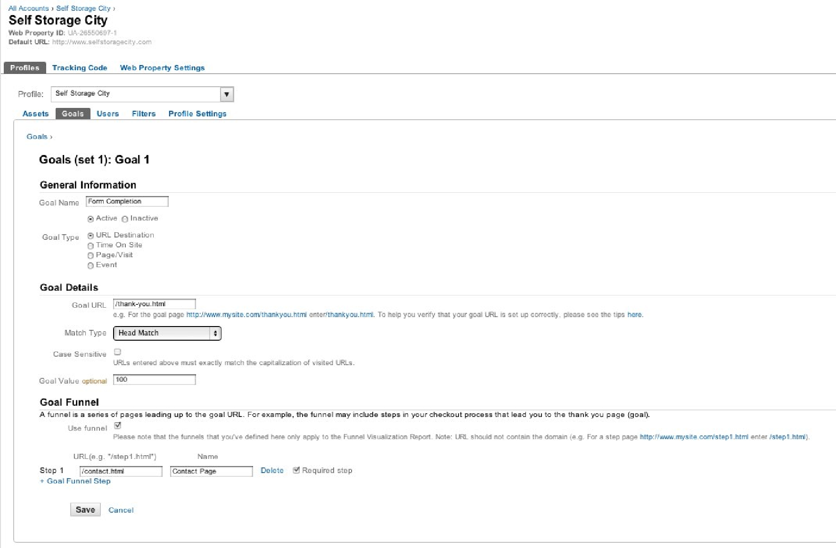Image resolution: width=836 pixels, height=548 pixels.
Task: Open the Match Type Head Match dropdown
Action: pos(167,333)
